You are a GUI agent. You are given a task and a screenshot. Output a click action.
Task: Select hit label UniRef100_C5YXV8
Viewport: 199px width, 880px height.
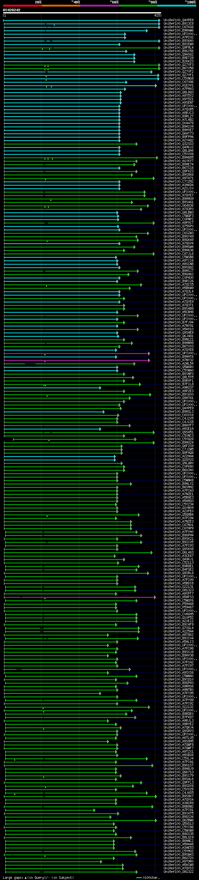178,154
